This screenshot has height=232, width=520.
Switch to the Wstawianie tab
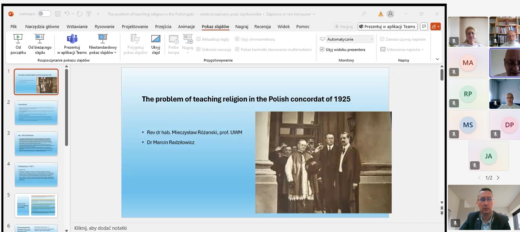click(77, 27)
